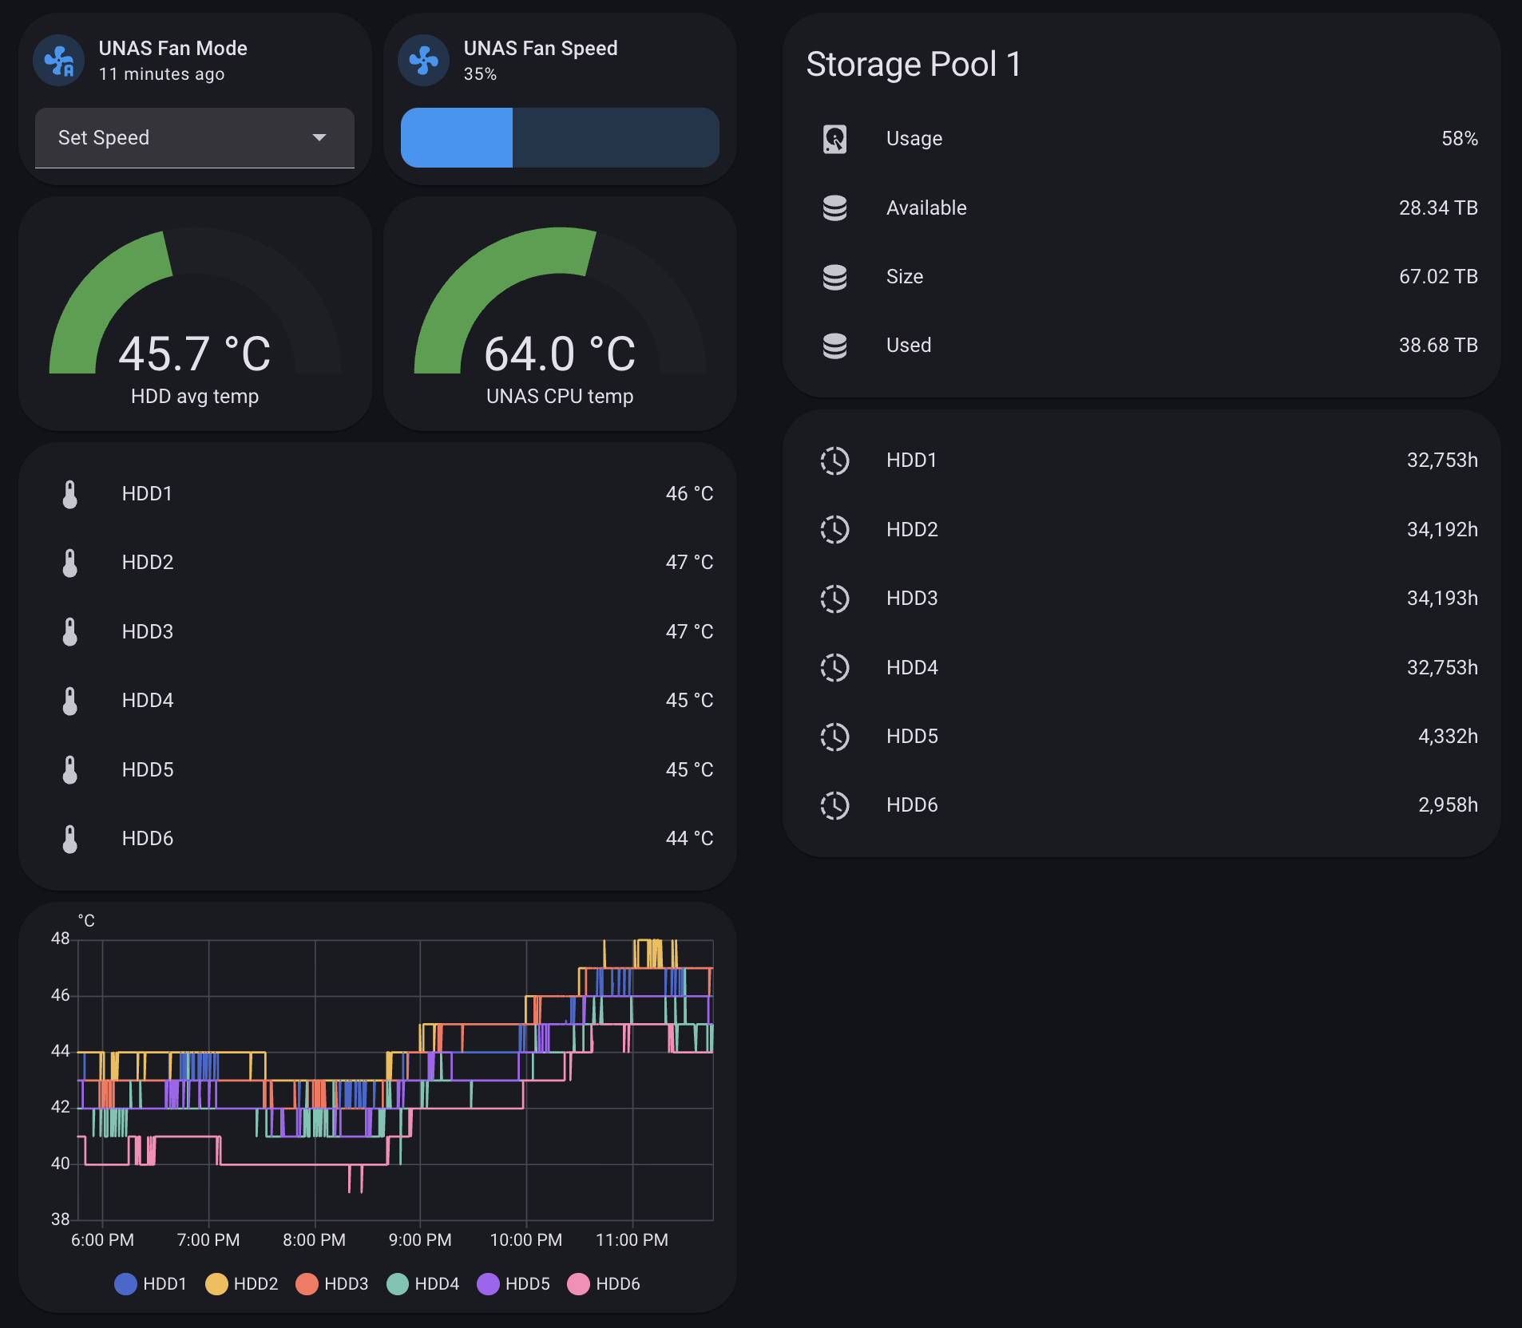
Task: Click the HDD6 power-on hours clock icon
Action: pyautogui.click(x=834, y=805)
